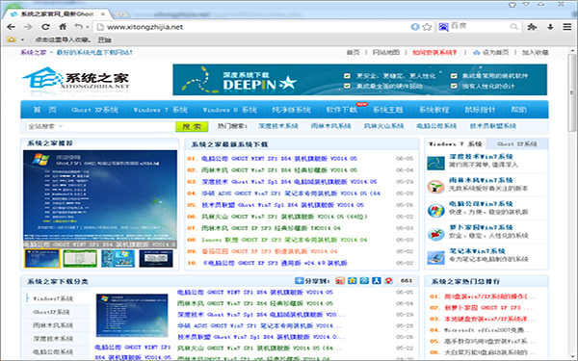Bookmark the page with the star icon
The width and height of the screenshot is (578, 361).
point(427,27)
